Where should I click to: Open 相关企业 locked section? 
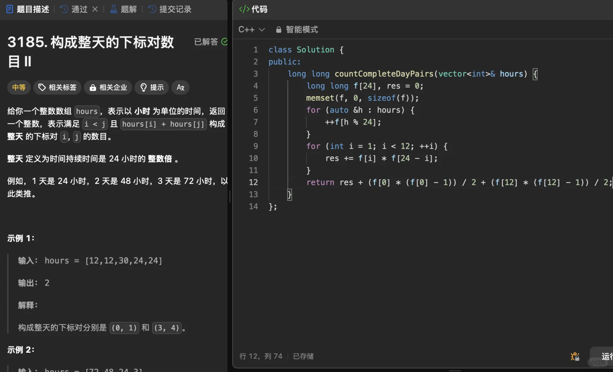108,87
